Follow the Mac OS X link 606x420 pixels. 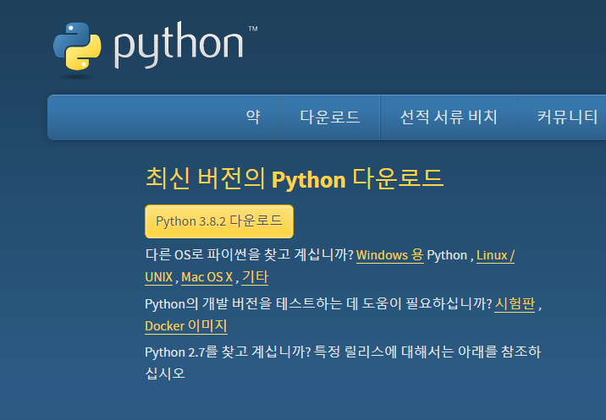(x=207, y=277)
